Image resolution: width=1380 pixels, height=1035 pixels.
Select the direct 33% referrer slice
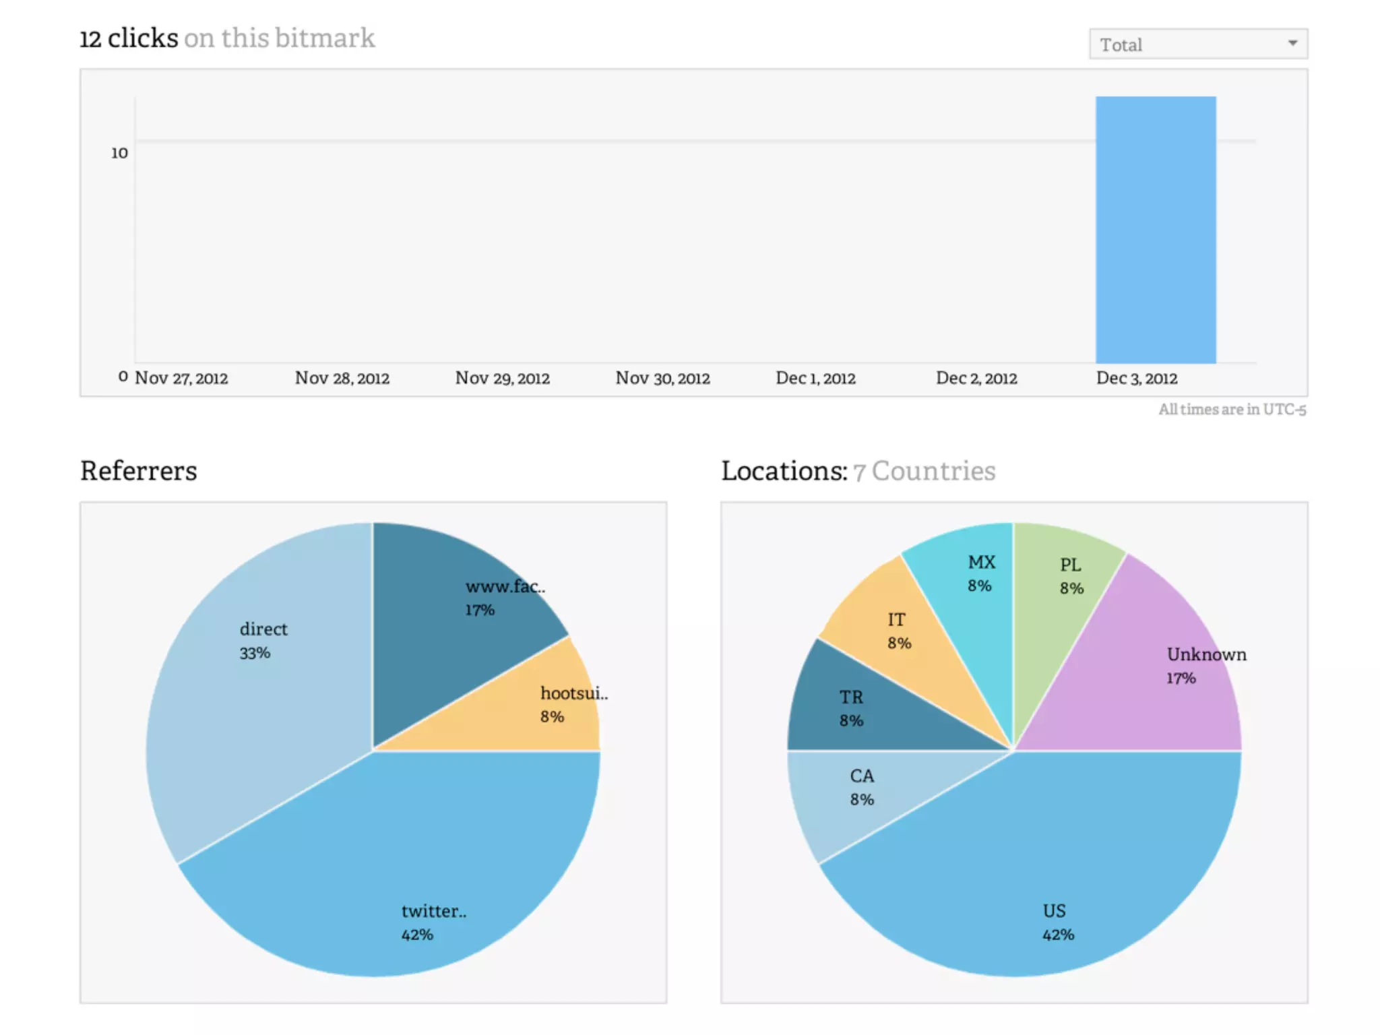(270, 674)
